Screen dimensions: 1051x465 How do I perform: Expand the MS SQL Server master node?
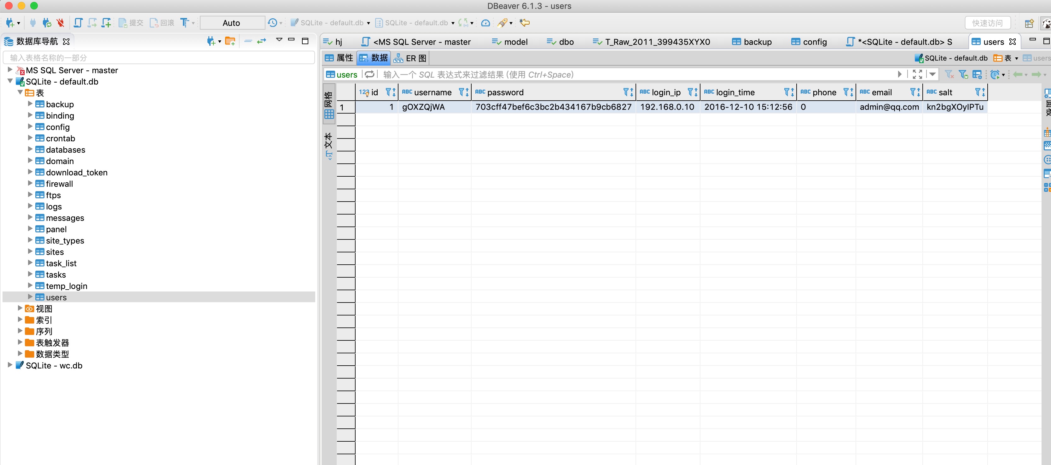tap(10, 70)
